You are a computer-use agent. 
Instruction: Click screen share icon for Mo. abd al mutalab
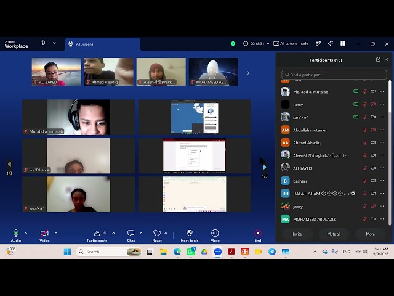click(x=356, y=92)
